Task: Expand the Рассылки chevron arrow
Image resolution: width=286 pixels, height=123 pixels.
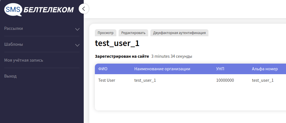Action: [77, 29]
